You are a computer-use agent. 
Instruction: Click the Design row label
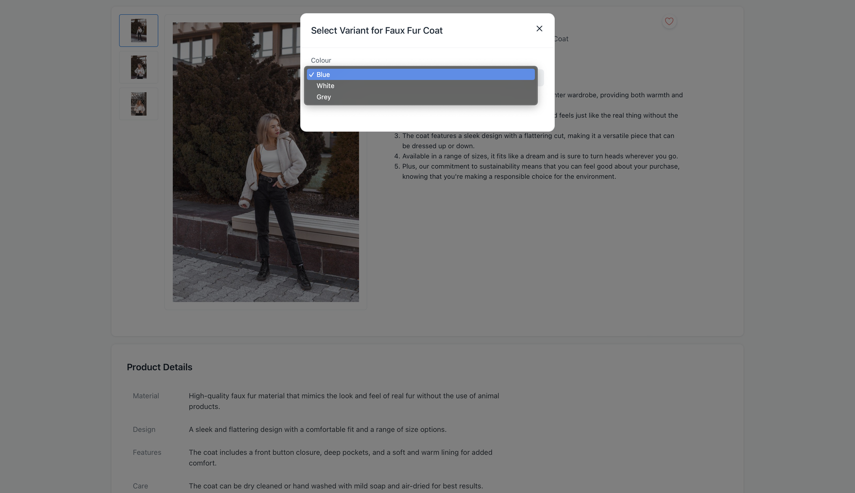144,430
